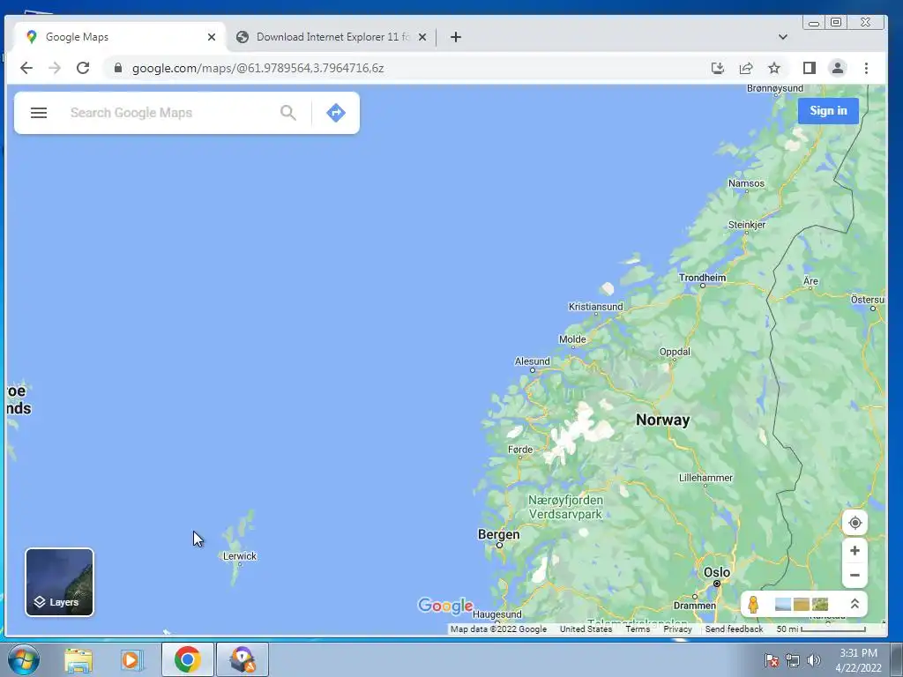
Task: Reload the Google Maps page
Action: coord(83,68)
